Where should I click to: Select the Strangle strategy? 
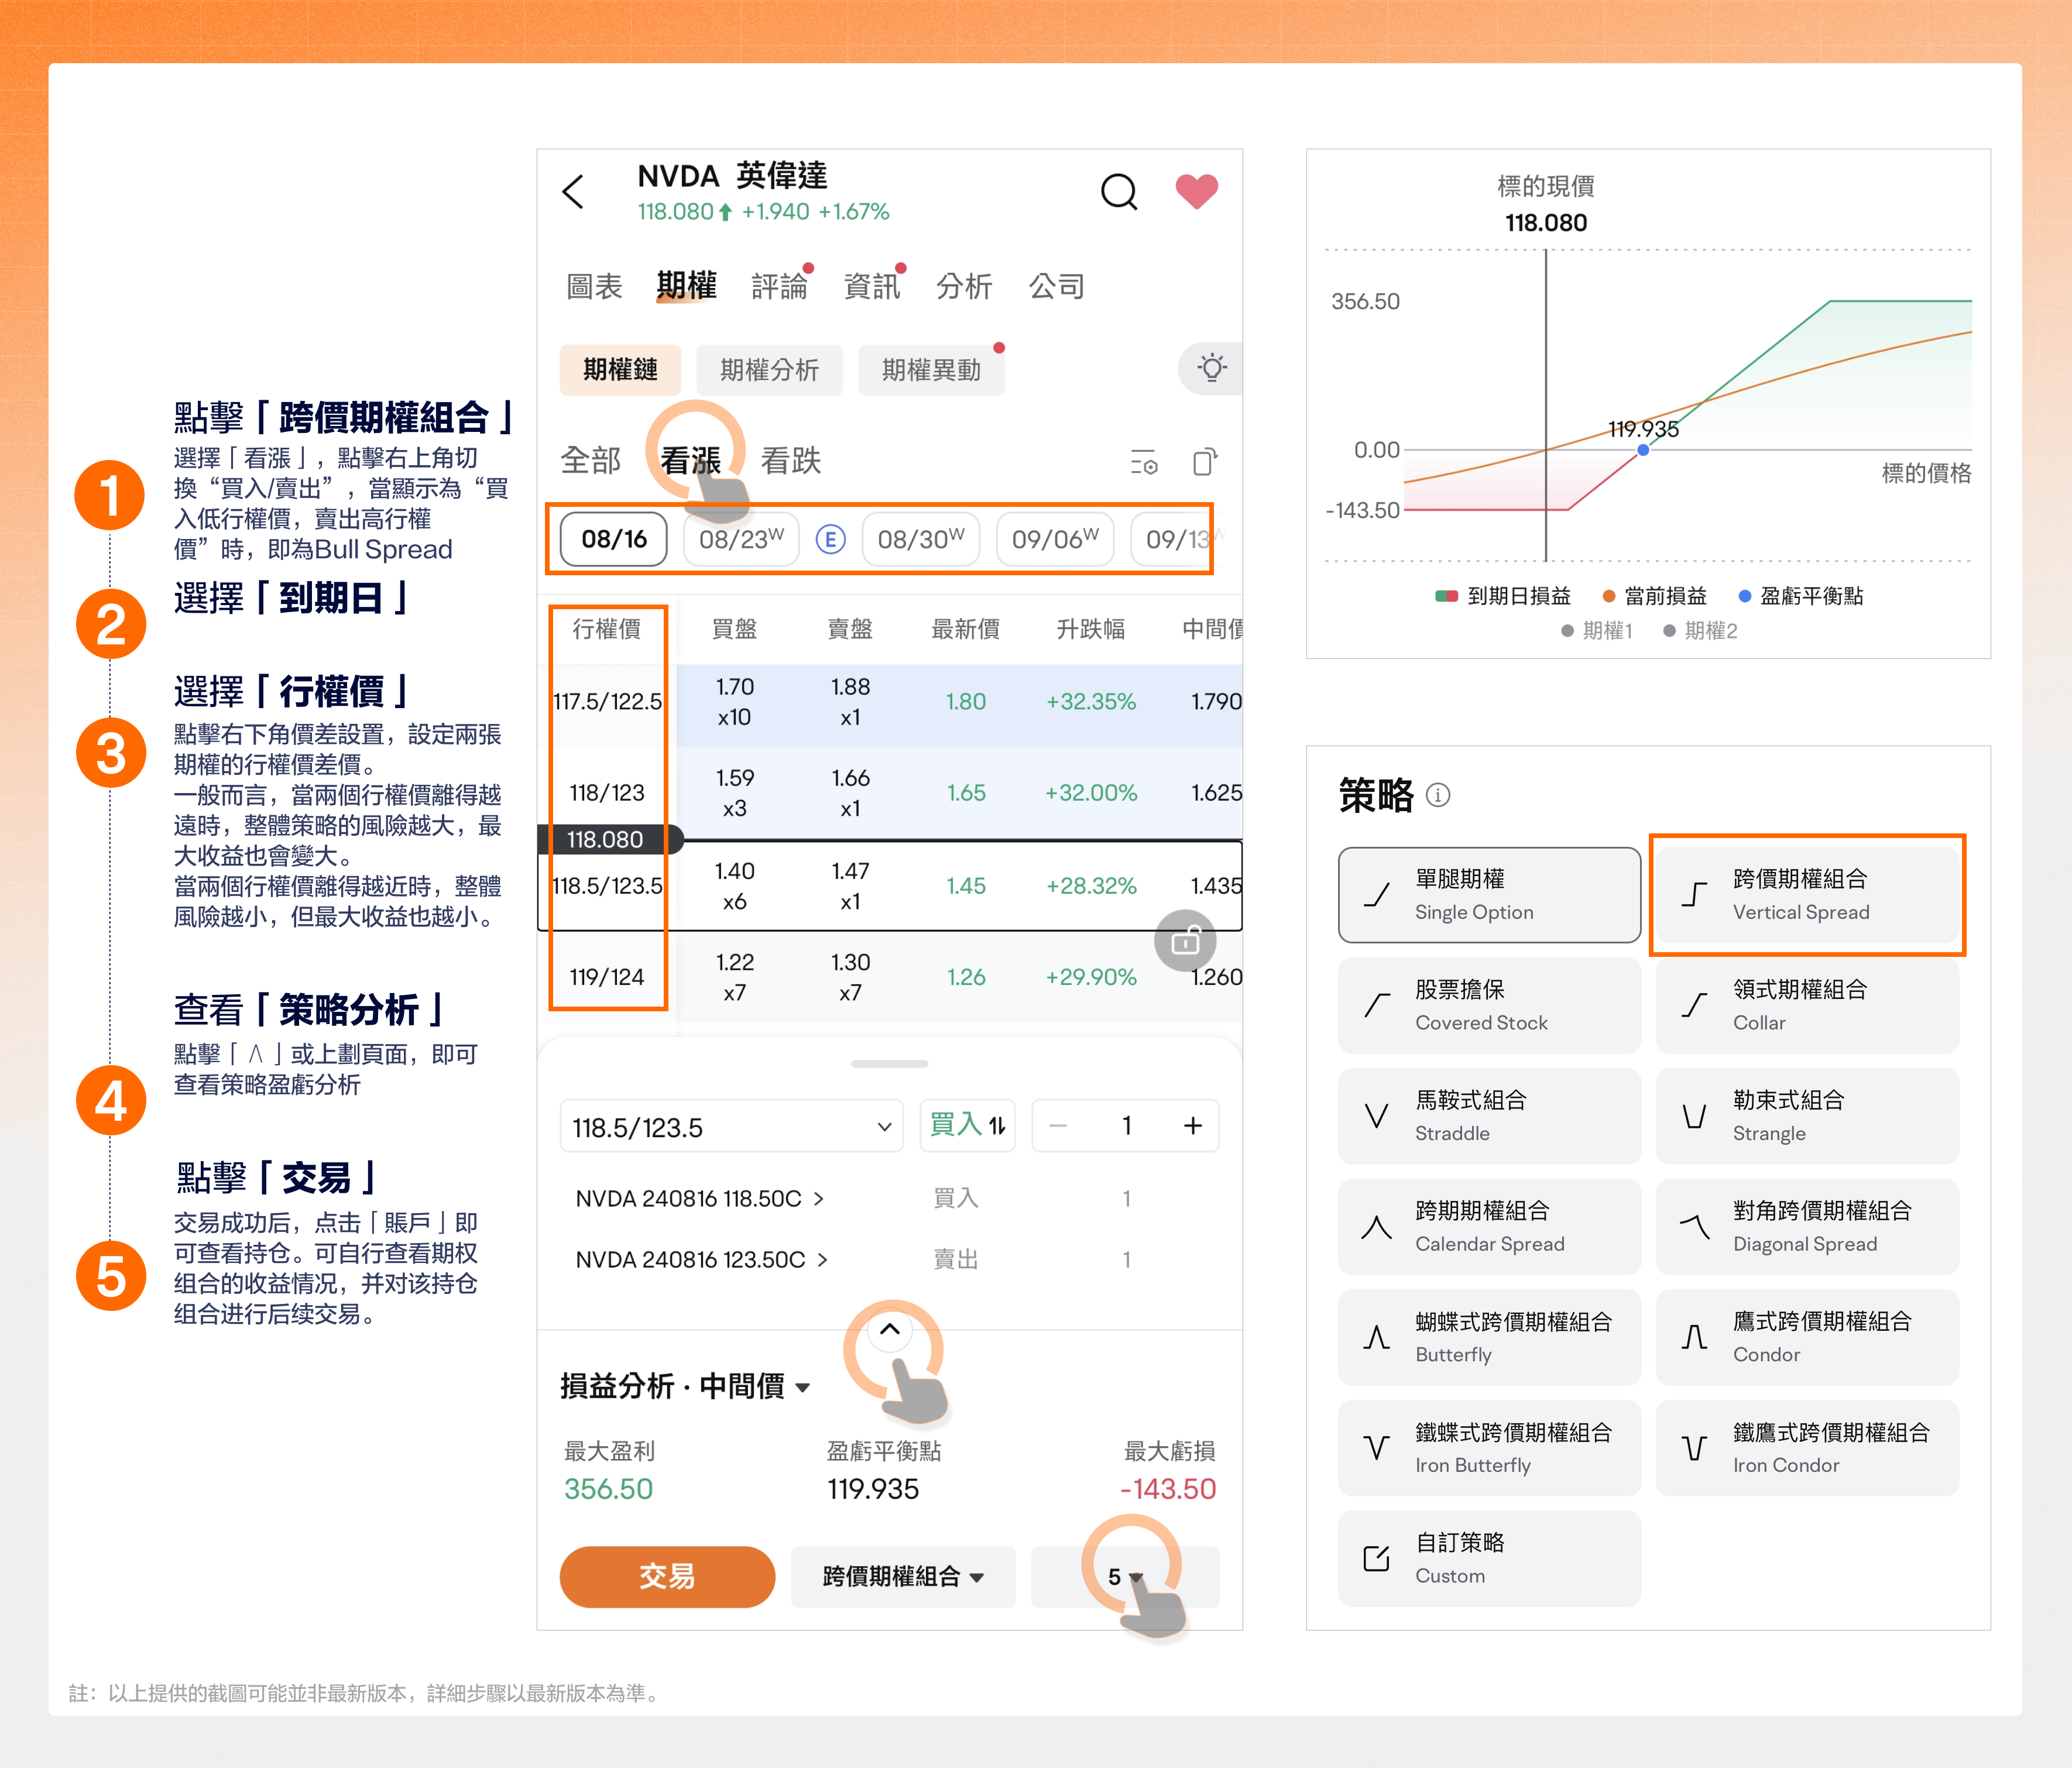coord(1807,1116)
